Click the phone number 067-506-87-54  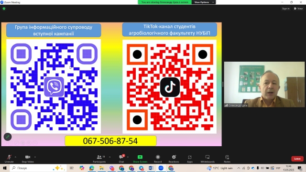[x=110, y=141]
